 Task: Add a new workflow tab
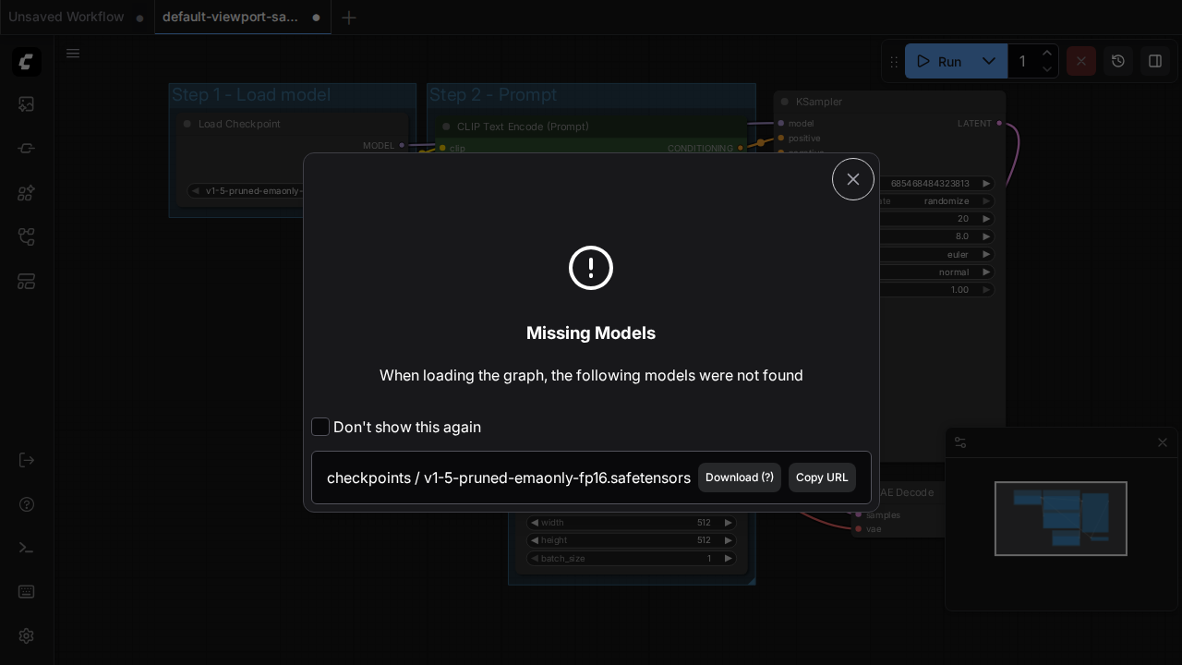point(349,18)
